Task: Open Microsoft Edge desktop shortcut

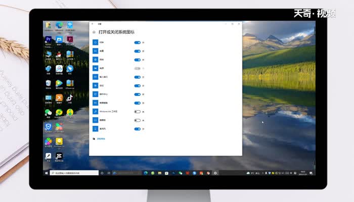Action: pos(59,26)
